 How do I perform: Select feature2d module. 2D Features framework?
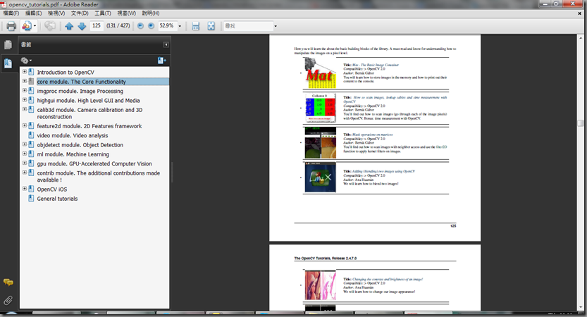coord(89,126)
